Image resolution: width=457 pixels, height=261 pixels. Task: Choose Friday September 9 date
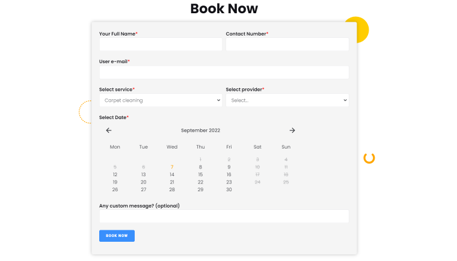228,167
